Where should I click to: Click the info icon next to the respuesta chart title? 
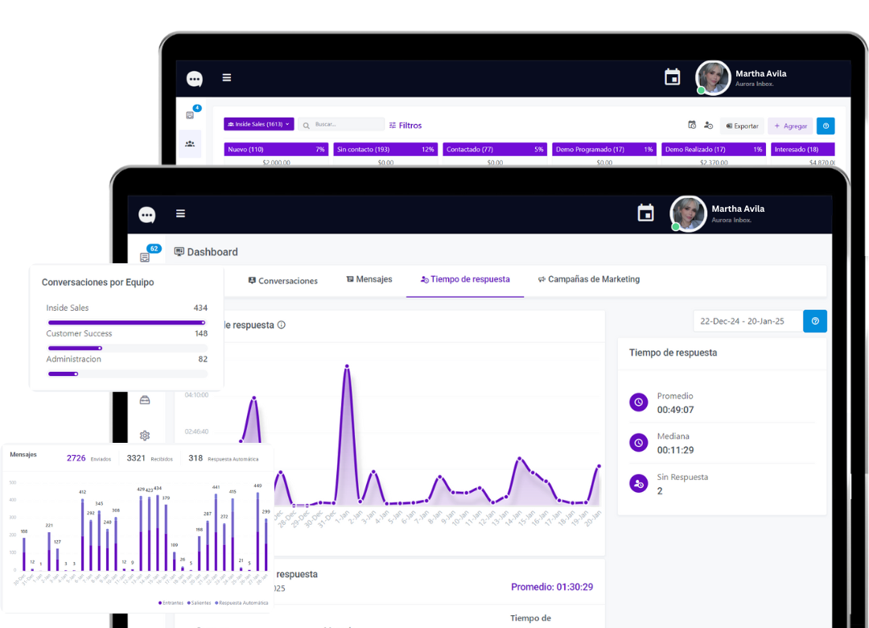282,324
